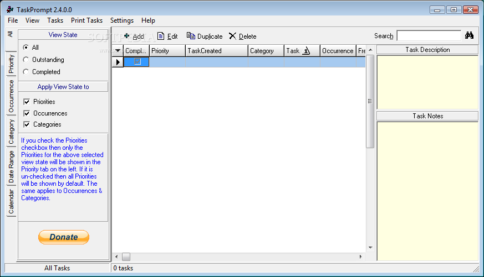Switch to the Calendar vertical tab

(x=11, y=201)
